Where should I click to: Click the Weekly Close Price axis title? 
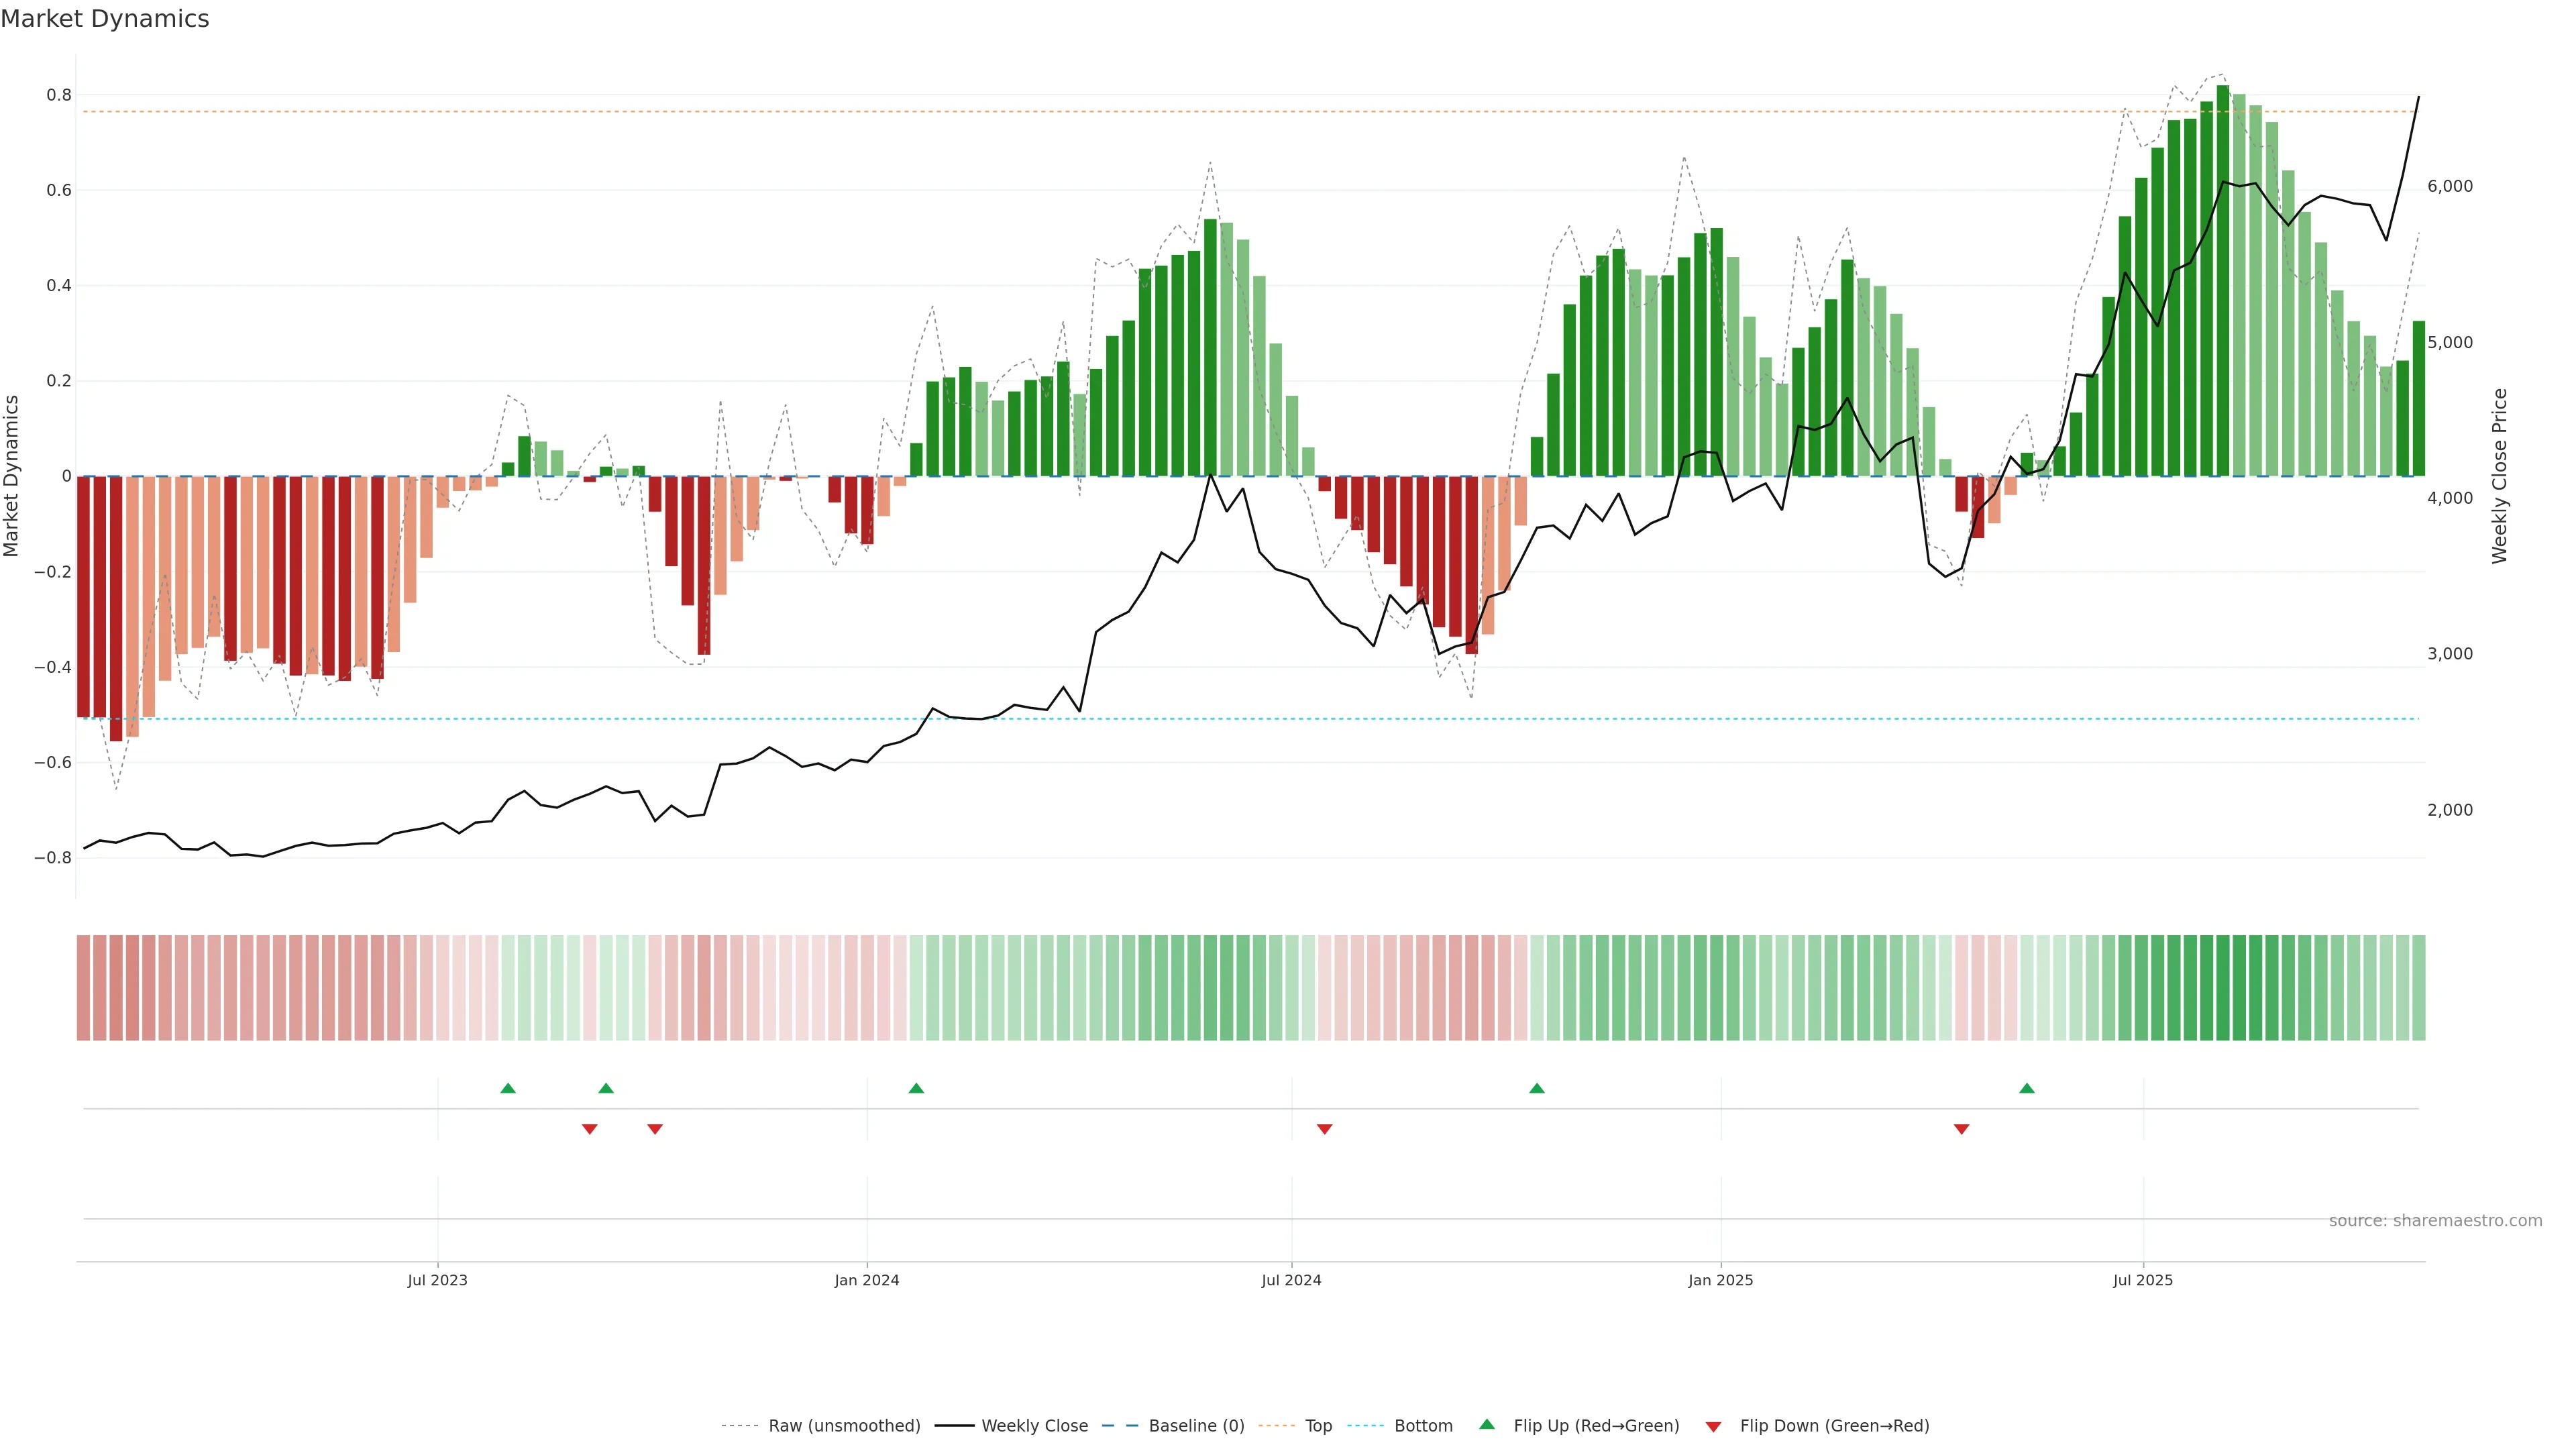(2499, 476)
